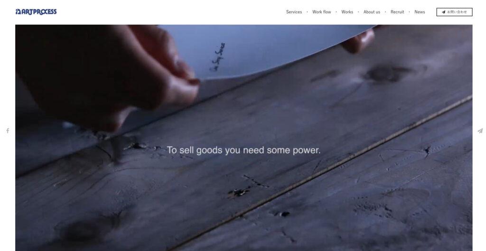Screen dimensions: 486x251
Task: Click the dot separator after Services
Action: click(x=307, y=12)
